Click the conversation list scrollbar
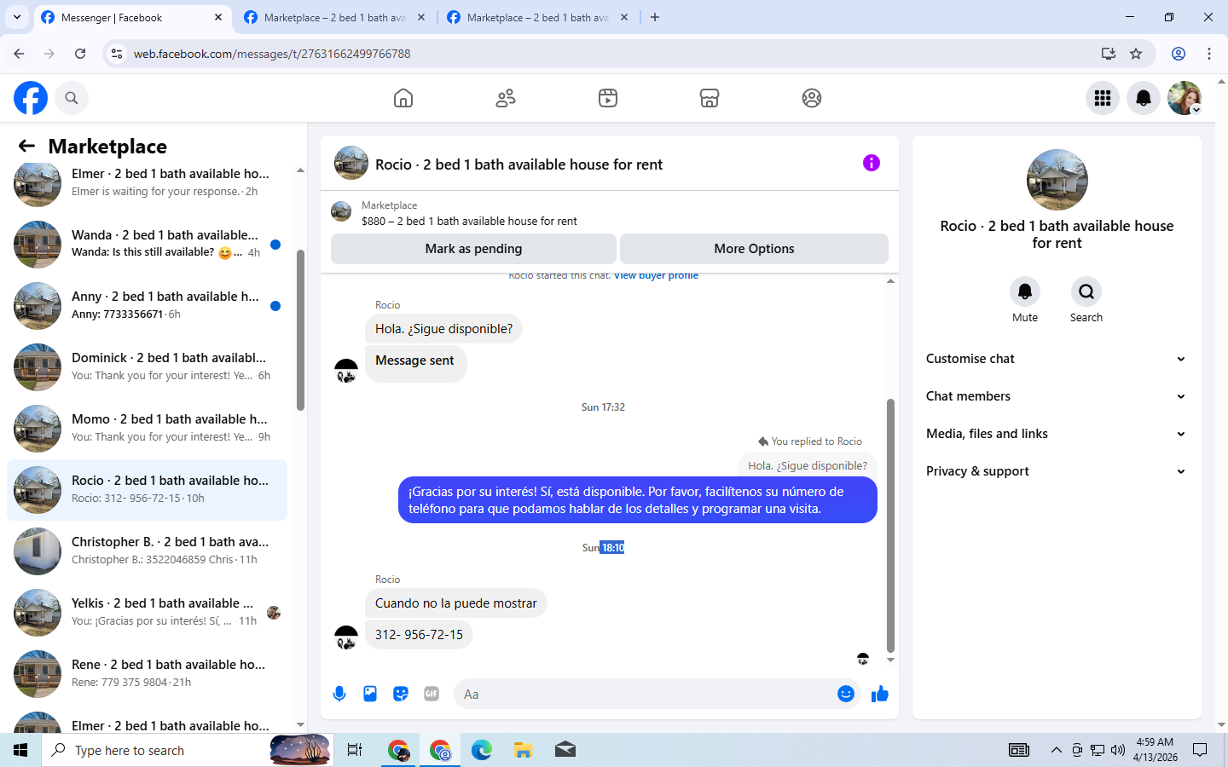Screen dimensions: 1228x767 coord(300,330)
